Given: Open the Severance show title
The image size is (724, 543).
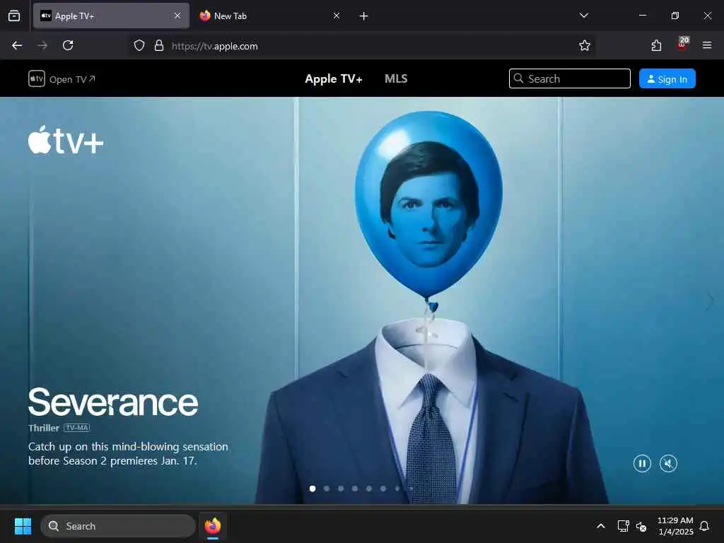Looking at the screenshot, I should (x=113, y=402).
